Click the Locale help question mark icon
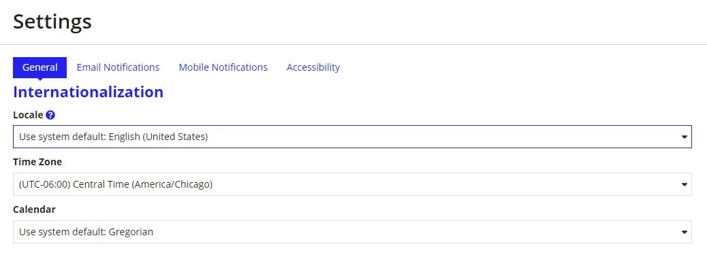 click(x=50, y=115)
